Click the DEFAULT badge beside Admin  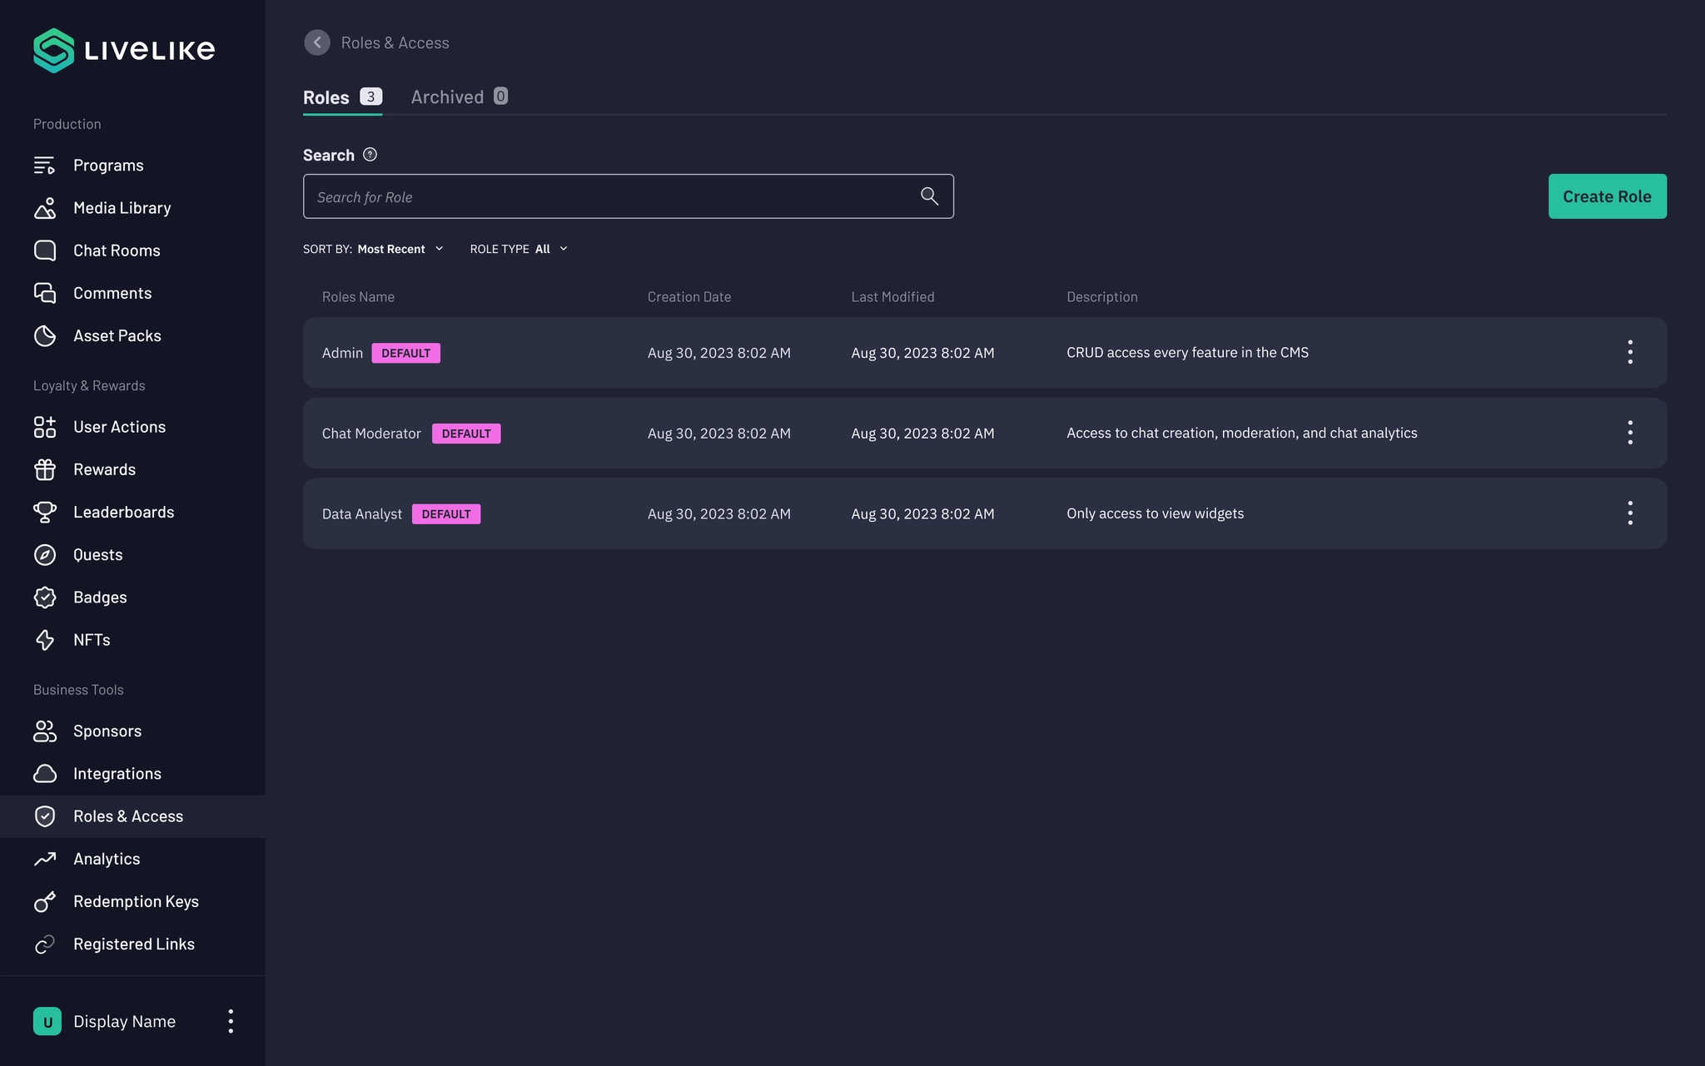tap(405, 353)
